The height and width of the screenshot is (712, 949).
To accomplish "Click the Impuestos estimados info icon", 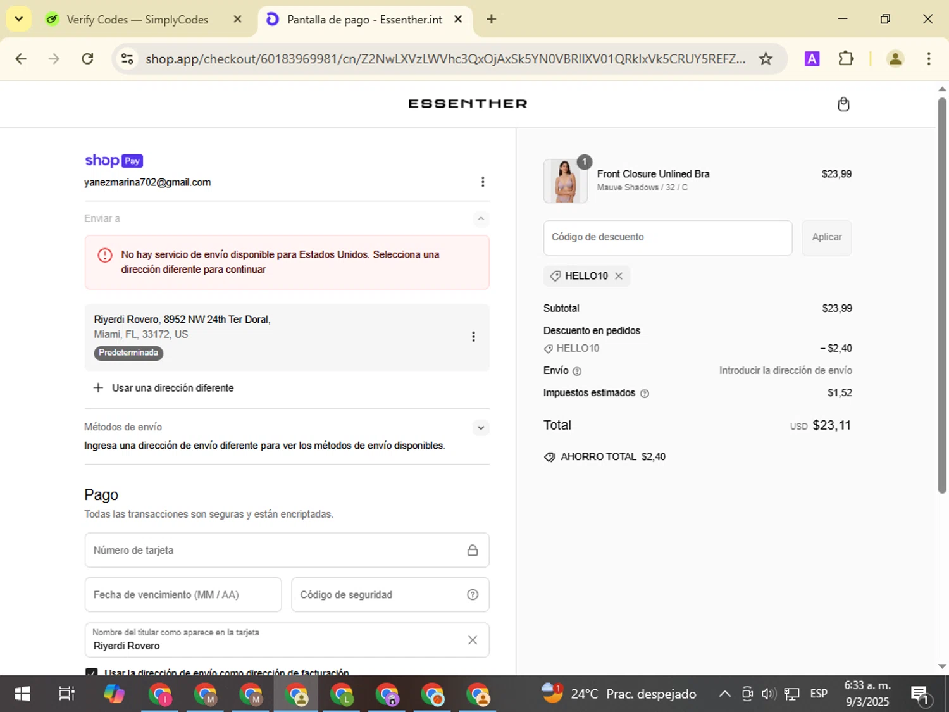I will point(645,394).
